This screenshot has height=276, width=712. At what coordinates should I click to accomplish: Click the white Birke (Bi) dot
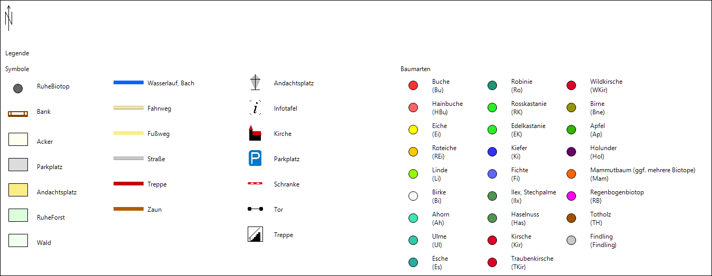[413, 196]
